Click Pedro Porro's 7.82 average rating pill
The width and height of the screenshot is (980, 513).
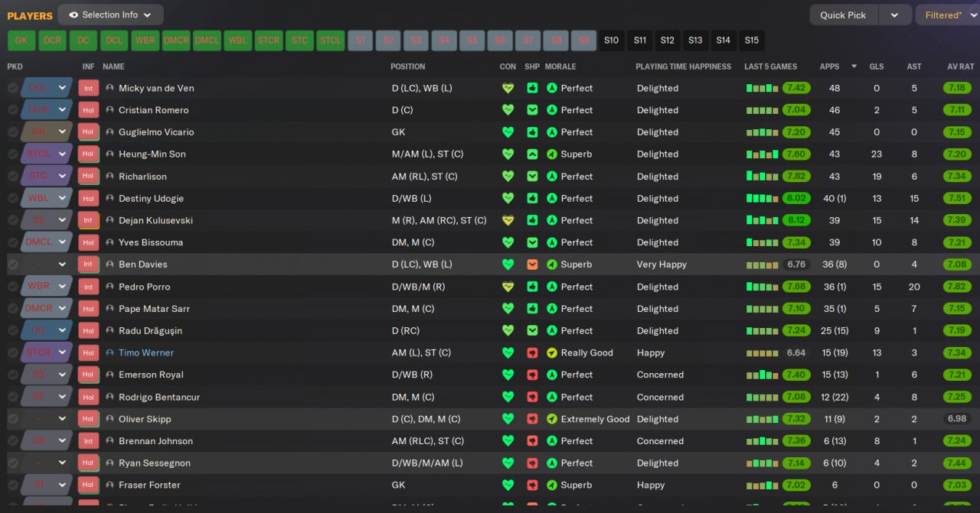tap(958, 287)
